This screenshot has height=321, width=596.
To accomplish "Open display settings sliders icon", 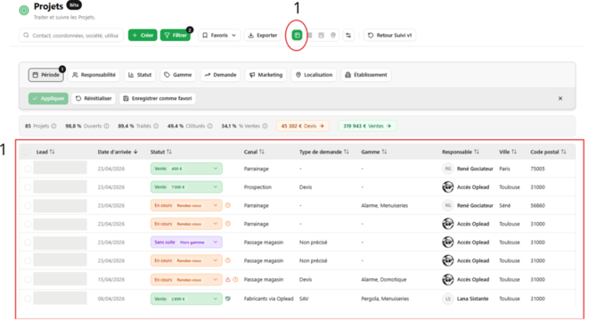I will [x=348, y=36].
